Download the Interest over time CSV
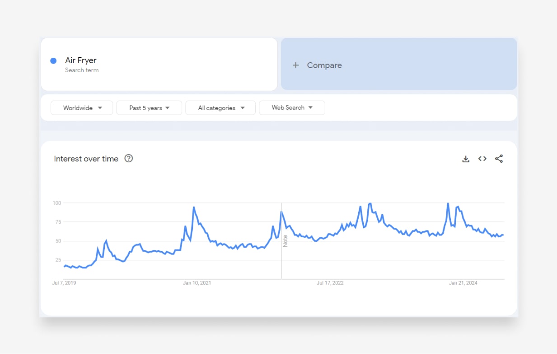This screenshot has width=557, height=354. click(466, 159)
